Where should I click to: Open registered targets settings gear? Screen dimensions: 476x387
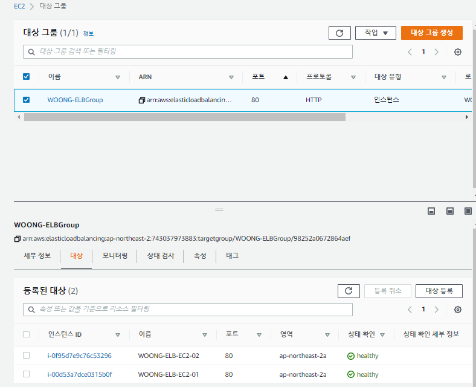(x=458, y=310)
